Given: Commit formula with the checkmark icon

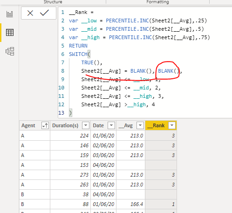Looking at the screenshot, I should coord(44,13).
